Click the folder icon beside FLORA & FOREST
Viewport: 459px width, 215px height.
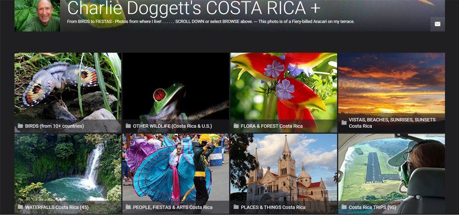click(x=236, y=126)
